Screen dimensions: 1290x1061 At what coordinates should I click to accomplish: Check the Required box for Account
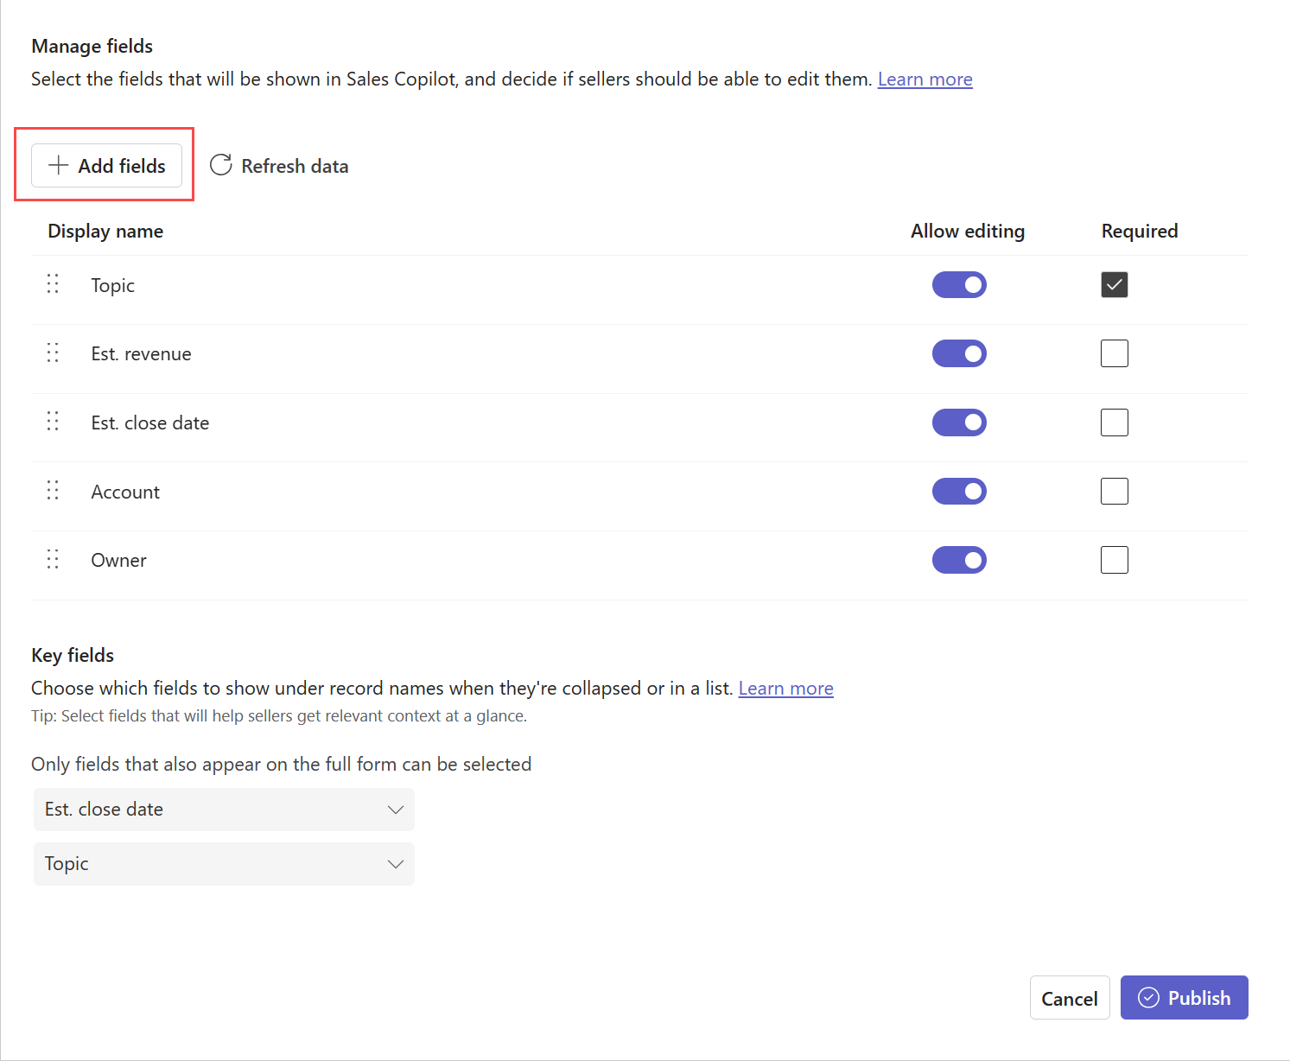point(1114,491)
